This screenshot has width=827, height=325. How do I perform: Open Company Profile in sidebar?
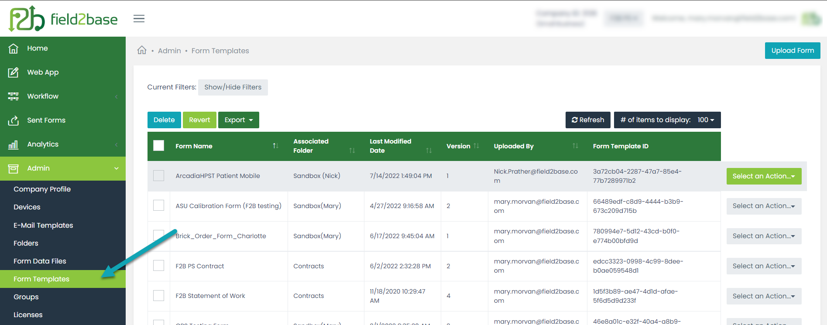click(42, 189)
